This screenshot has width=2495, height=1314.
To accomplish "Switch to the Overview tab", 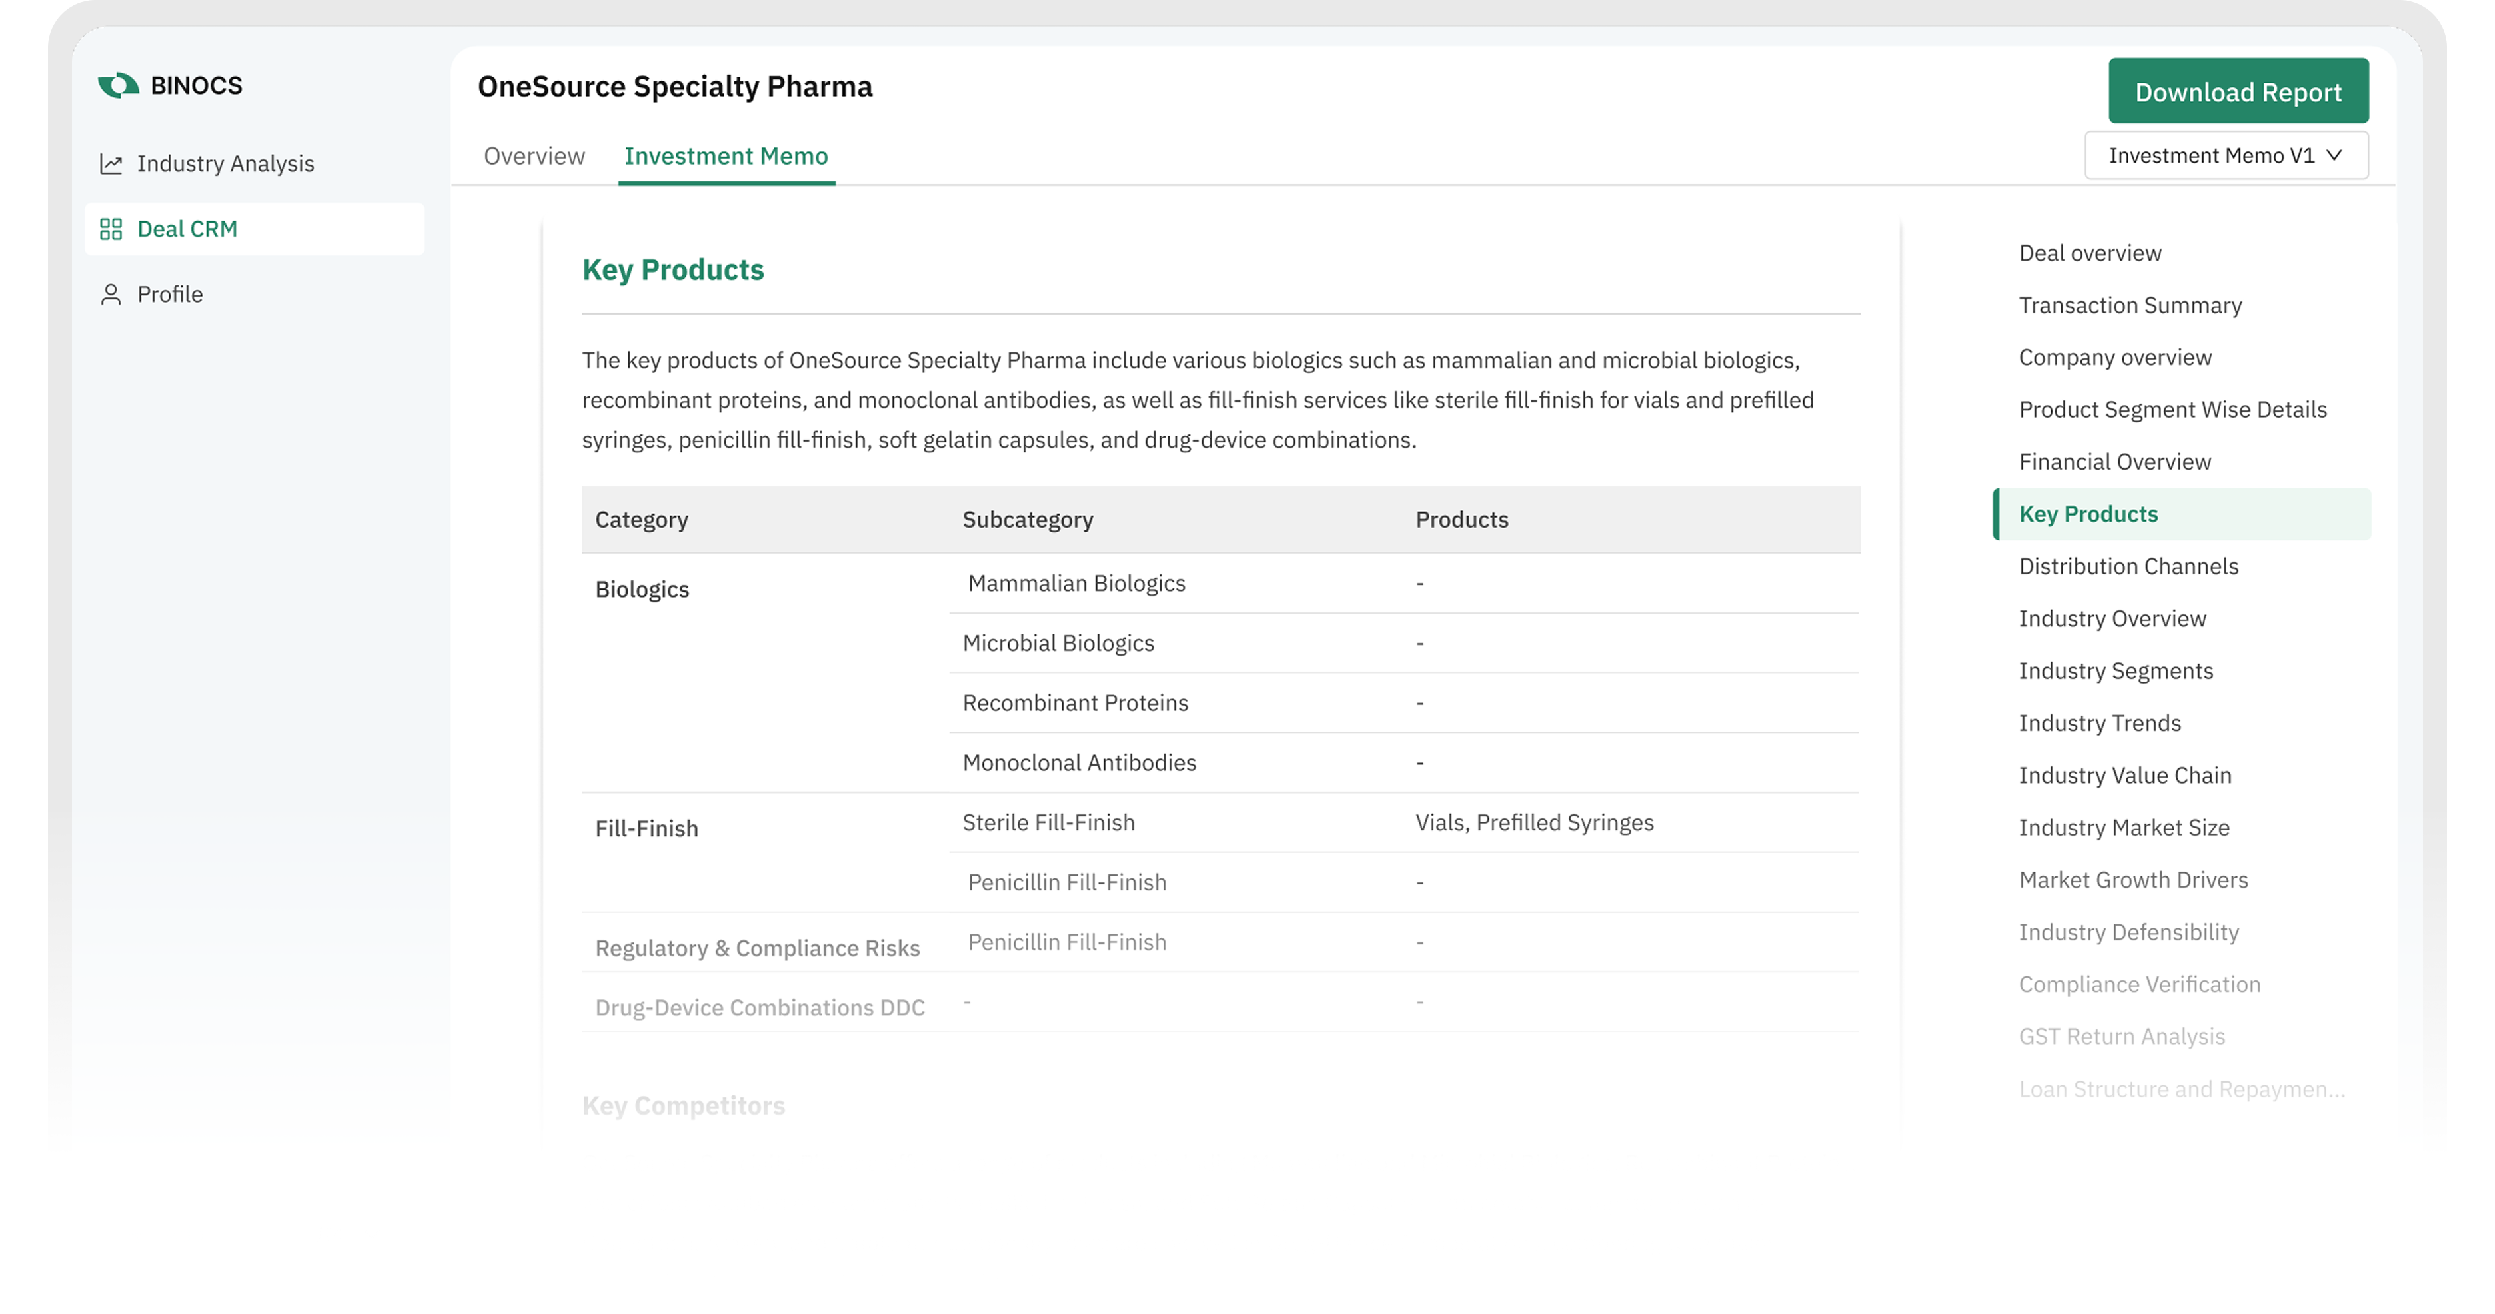I will point(534,156).
